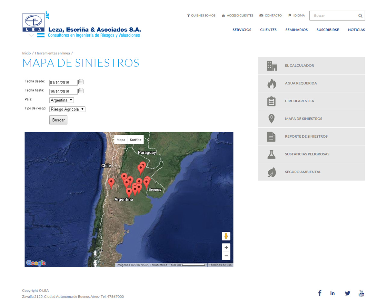Switch map to Mapa view
The image size is (387, 305).
click(x=121, y=140)
